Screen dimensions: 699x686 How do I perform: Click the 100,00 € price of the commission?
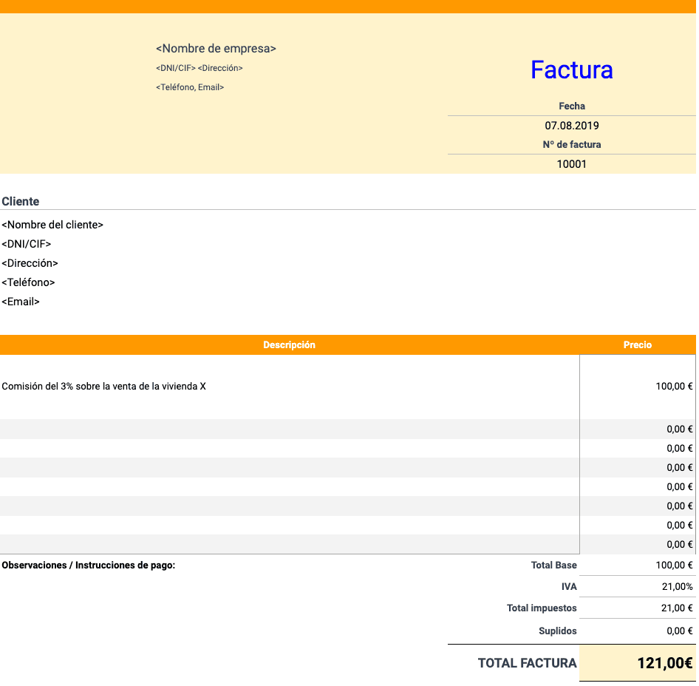[674, 387]
